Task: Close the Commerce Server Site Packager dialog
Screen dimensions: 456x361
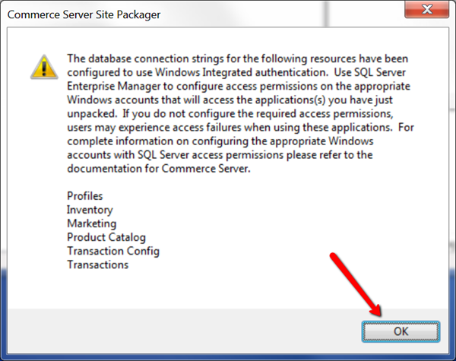Action: pyautogui.click(x=426, y=10)
